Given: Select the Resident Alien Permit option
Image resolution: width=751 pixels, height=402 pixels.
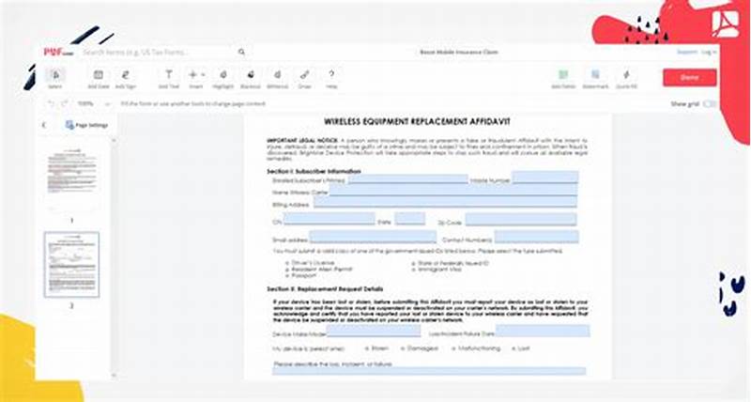Looking at the screenshot, I should click(317, 270).
